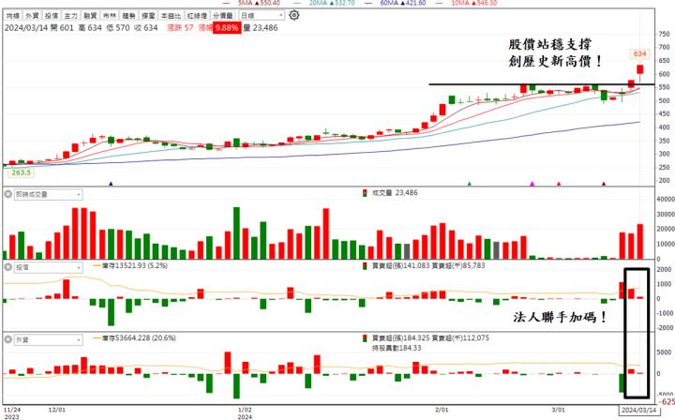
Task: Click the 高 634 high price value
Action: pyautogui.click(x=90, y=28)
